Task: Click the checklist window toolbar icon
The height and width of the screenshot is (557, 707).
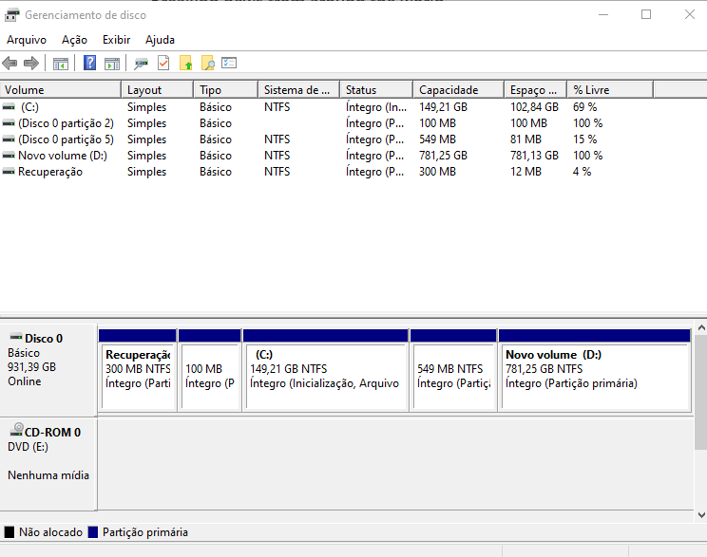Action: (229, 63)
